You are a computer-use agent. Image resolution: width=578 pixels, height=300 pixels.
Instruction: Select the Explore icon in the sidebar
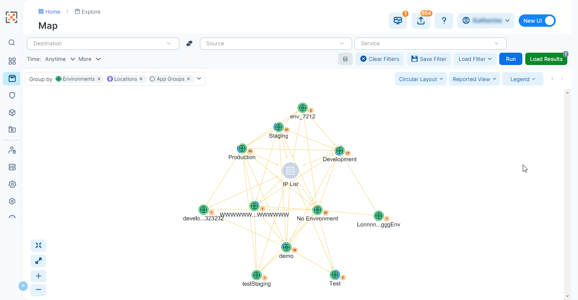(12, 78)
